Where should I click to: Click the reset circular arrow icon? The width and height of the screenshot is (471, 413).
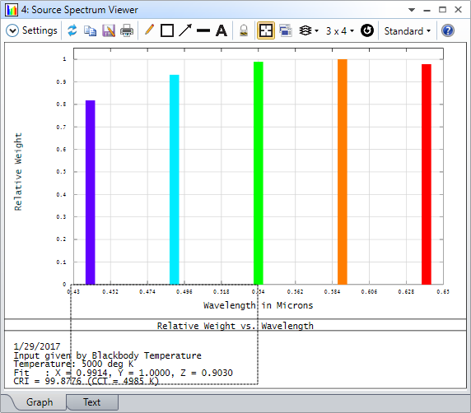(x=367, y=30)
